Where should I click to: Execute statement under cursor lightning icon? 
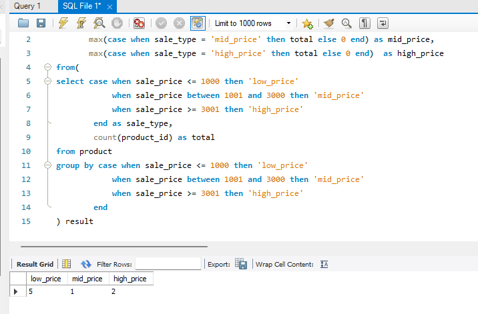tap(81, 23)
